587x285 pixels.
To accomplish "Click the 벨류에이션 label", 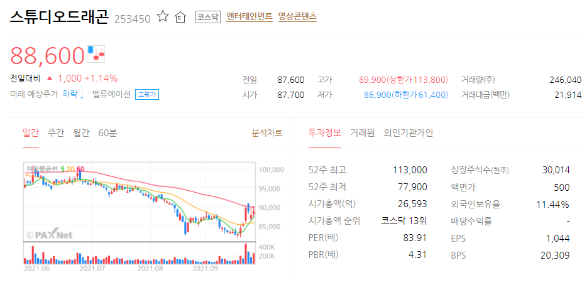I will point(112,95).
